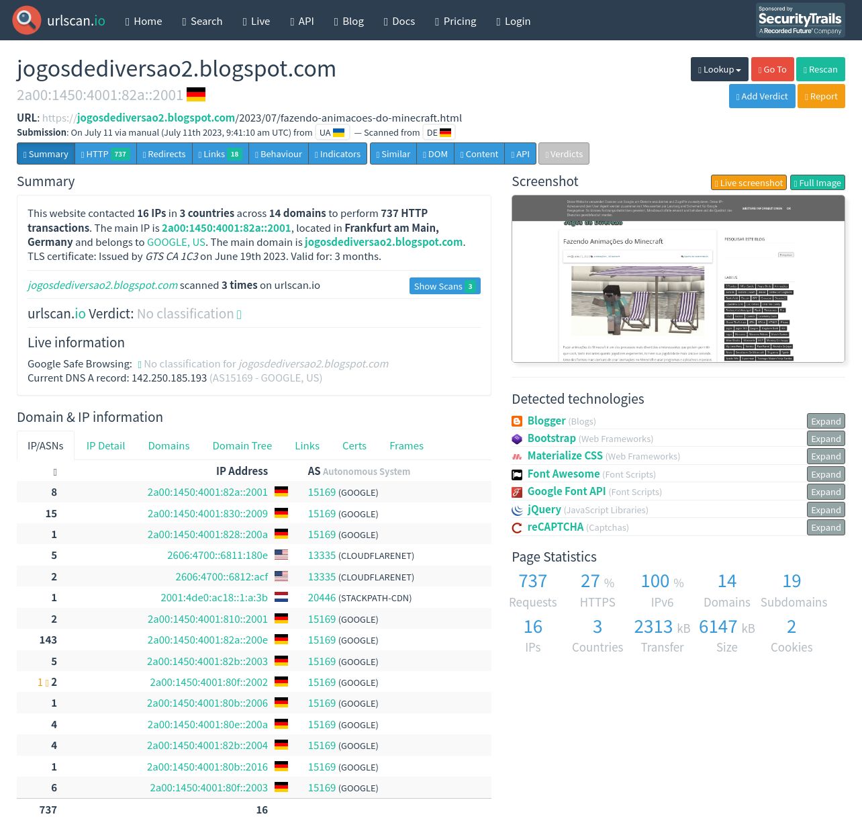Switch to the HTTP 737 tab
The height and width of the screenshot is (835, 862).
pos(105,154)
